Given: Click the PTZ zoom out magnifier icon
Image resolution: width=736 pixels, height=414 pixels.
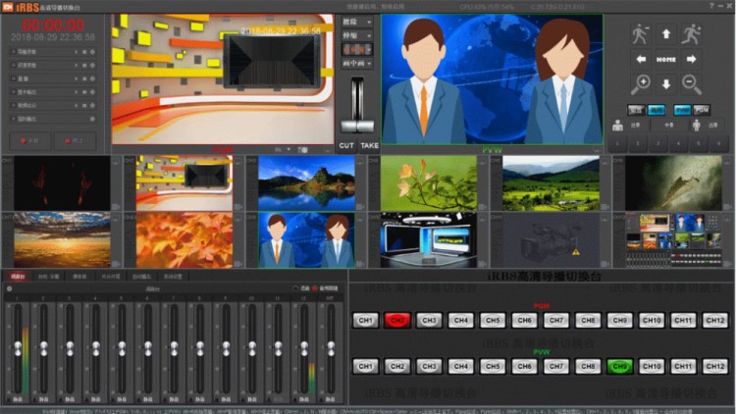Looking at the screenshot, I should (x=692, y=85).
